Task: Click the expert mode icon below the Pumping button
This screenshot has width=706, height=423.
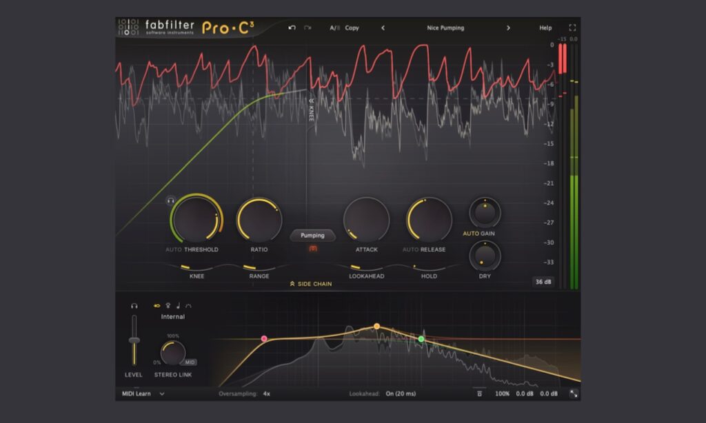Action: pyautogui.click(x=312, y=248)
